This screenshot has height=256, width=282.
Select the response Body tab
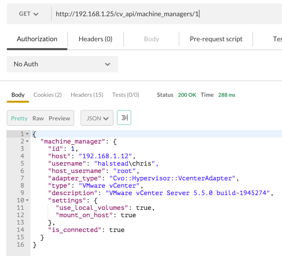tap(18, 95)
